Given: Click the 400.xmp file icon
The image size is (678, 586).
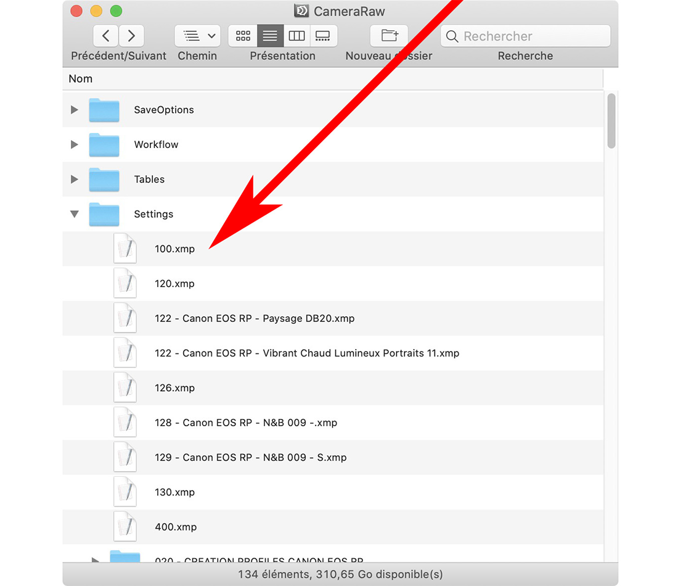Looking at the screenshot, I should pos(125,527).
